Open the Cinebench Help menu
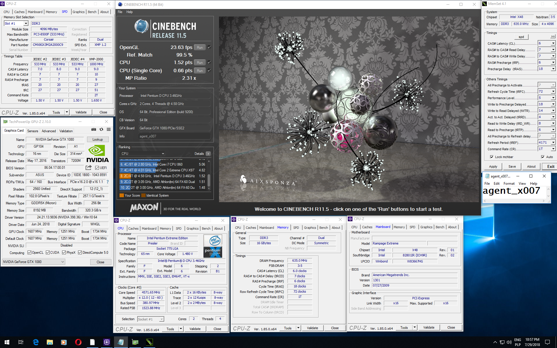The height and width of the screenshot is (348, 557). point(129,12)
